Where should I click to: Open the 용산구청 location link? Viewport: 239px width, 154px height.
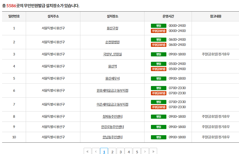click(112, 28)
